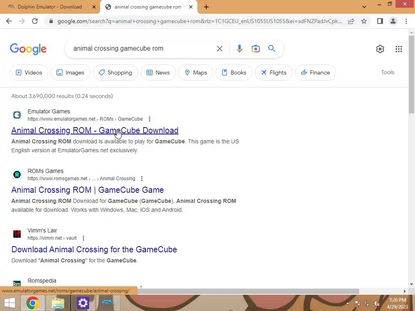Open the Chrome three-dot menu
Image resolution: width=415 pixels, height=311 pixels.
406,21
